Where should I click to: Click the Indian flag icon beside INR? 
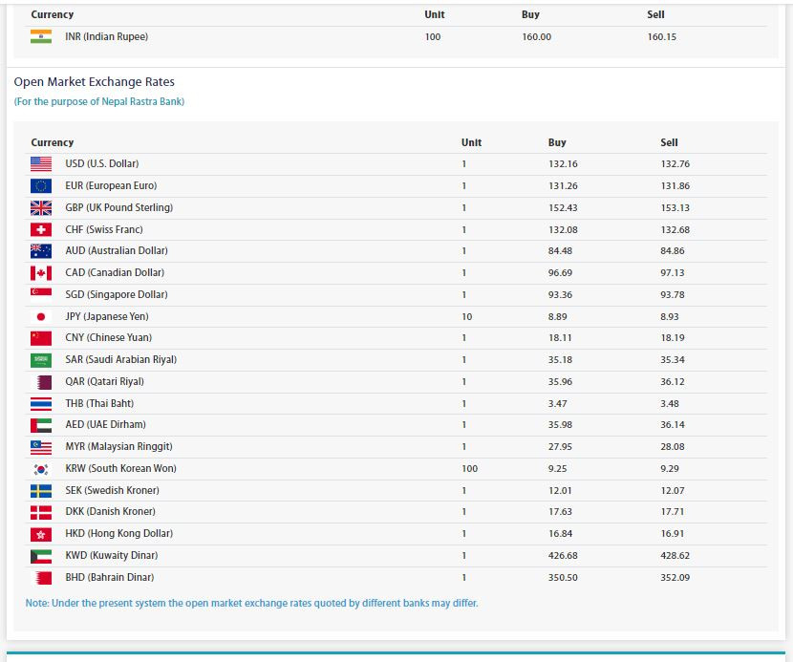click(x=41, y=36)
